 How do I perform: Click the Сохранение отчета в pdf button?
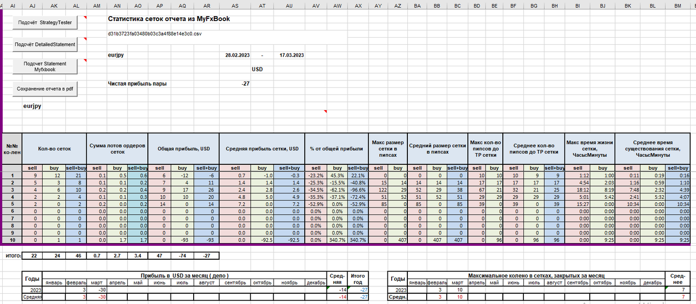[x=45, y=88]
